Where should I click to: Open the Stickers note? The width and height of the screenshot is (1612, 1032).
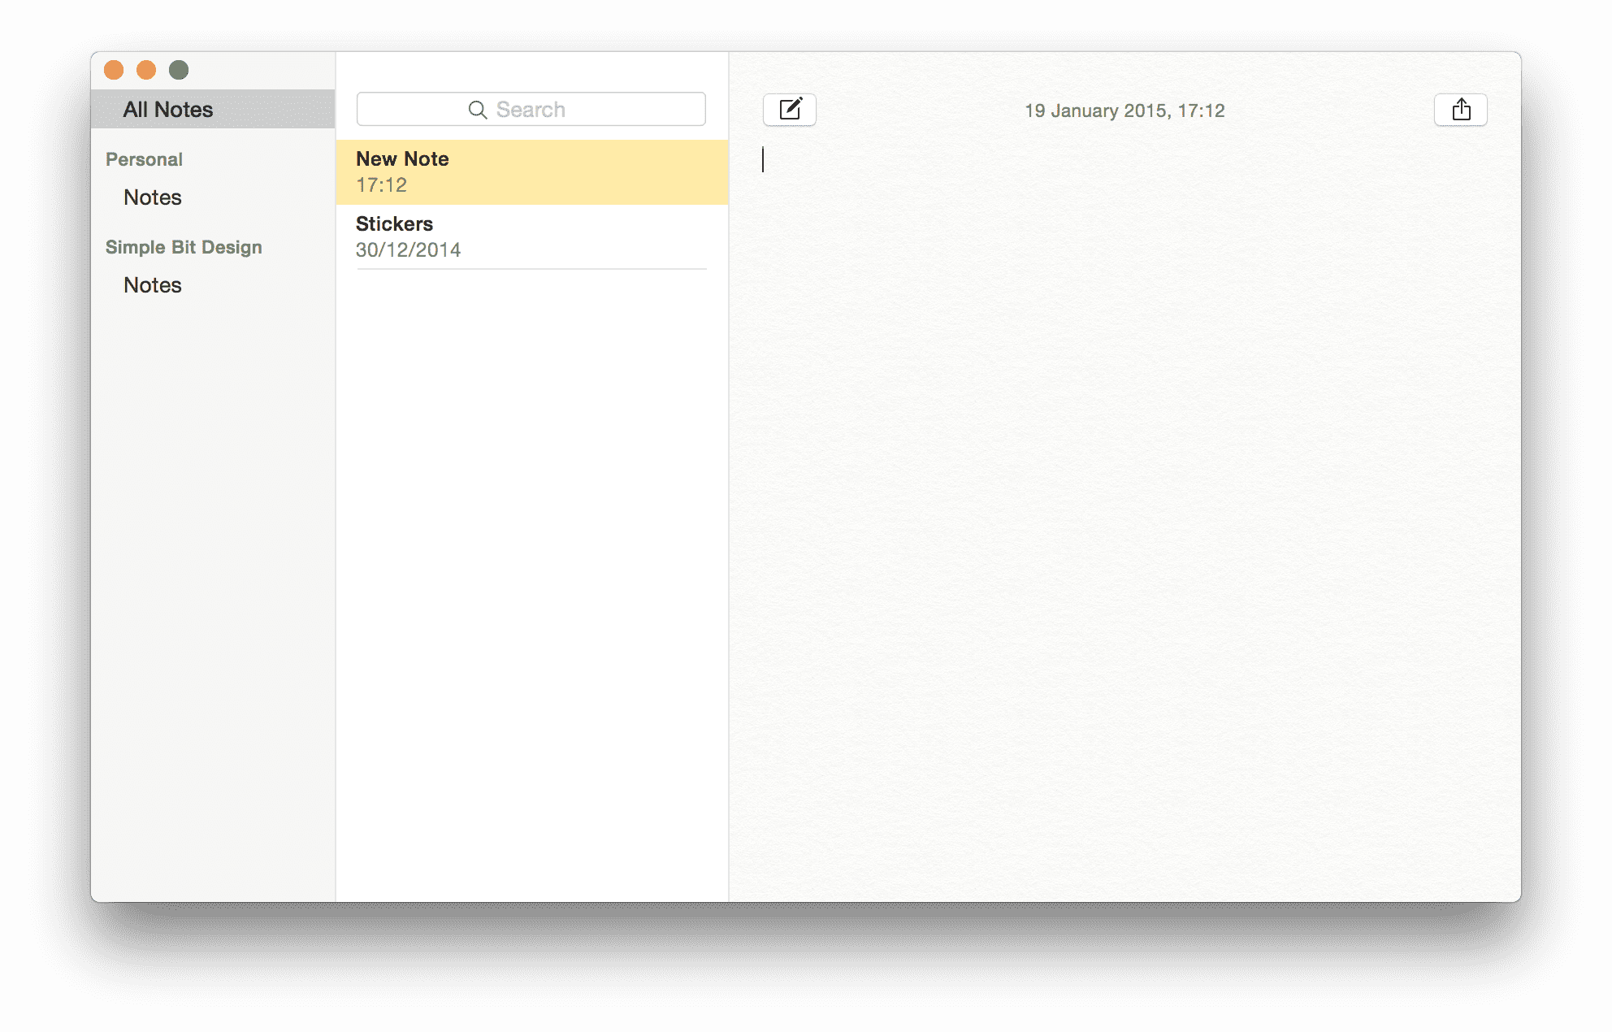pos(532,236)
